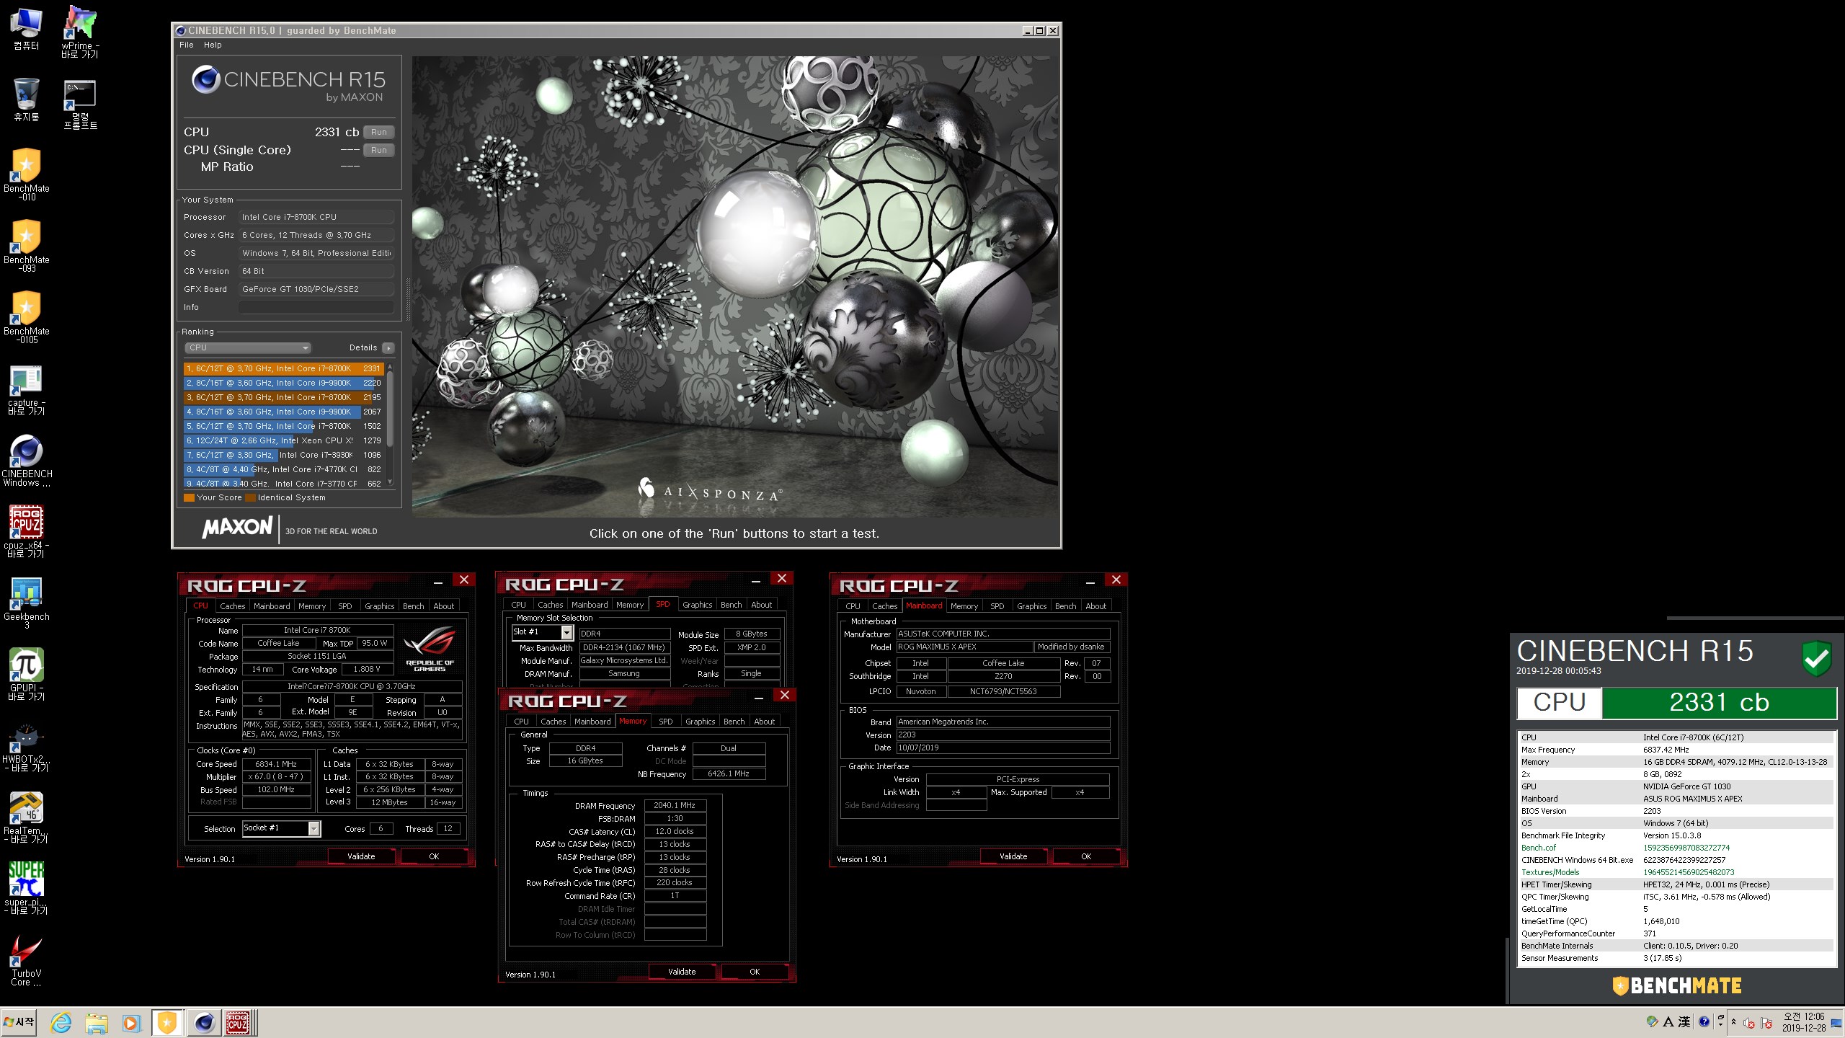
Task: Click the Identical System brown legend swatch
Action: (x=251, y=497)
